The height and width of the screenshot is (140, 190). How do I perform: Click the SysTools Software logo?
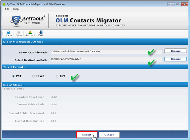tap(28, 21)
